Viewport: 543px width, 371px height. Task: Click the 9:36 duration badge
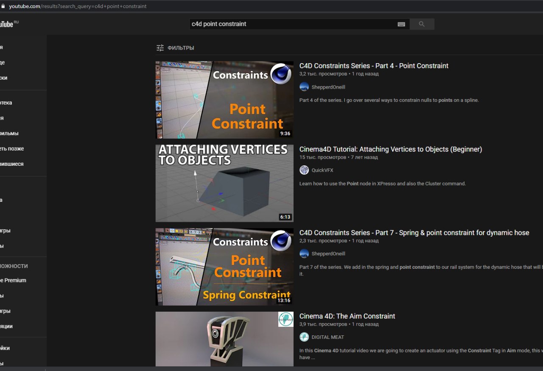(285, 133)
